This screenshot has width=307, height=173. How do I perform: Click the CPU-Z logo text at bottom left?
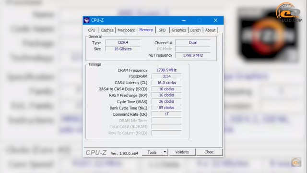click(96, 153)
